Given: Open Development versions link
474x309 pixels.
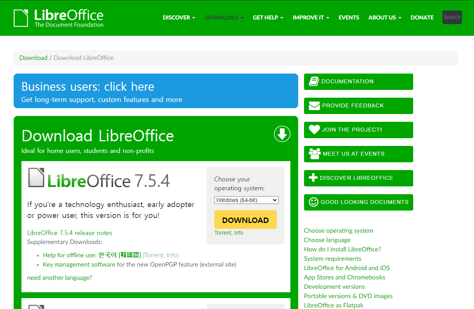Looking at the screenshot, I should (334, 286).
